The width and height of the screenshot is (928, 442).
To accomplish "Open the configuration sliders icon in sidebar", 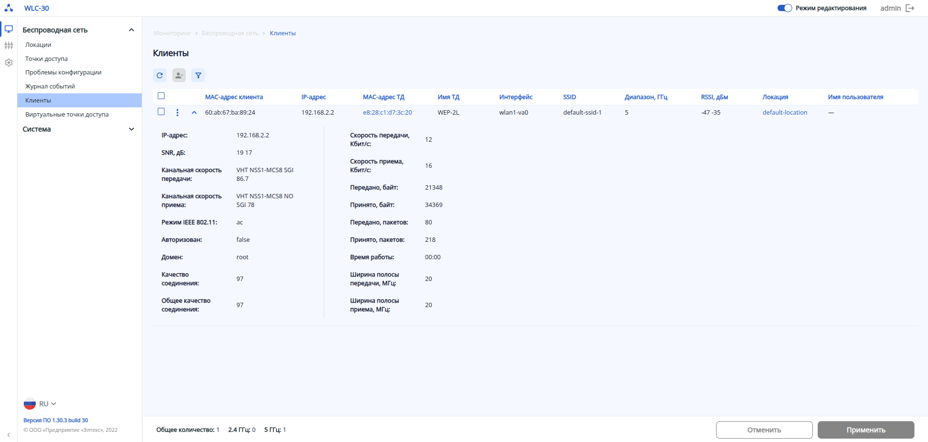I will click(9, 46).
